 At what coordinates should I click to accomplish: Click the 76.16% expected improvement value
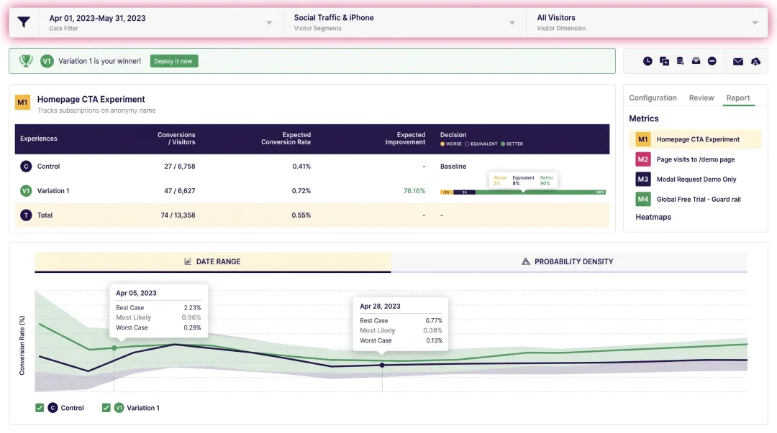414,191
